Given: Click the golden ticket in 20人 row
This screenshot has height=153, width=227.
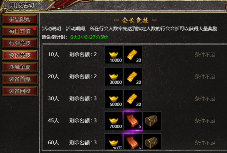Looking at the screenshot, I should (133, 76).
